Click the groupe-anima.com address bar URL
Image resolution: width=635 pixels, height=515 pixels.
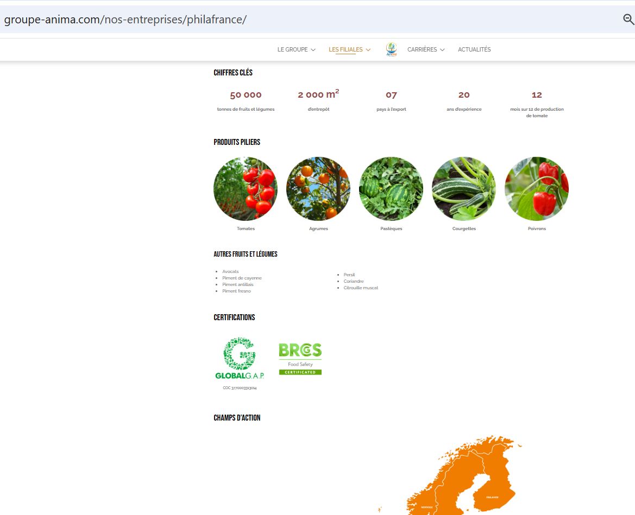tap(125, 20)
